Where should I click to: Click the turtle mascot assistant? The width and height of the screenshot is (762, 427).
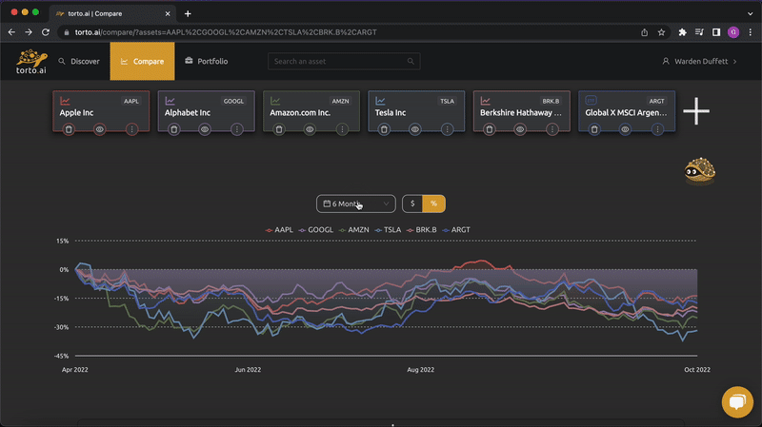click(x=700, y=171)
